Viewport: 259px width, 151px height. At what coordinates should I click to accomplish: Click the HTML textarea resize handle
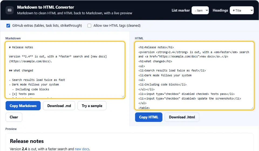pyautogui.click(x=252, y=108)
